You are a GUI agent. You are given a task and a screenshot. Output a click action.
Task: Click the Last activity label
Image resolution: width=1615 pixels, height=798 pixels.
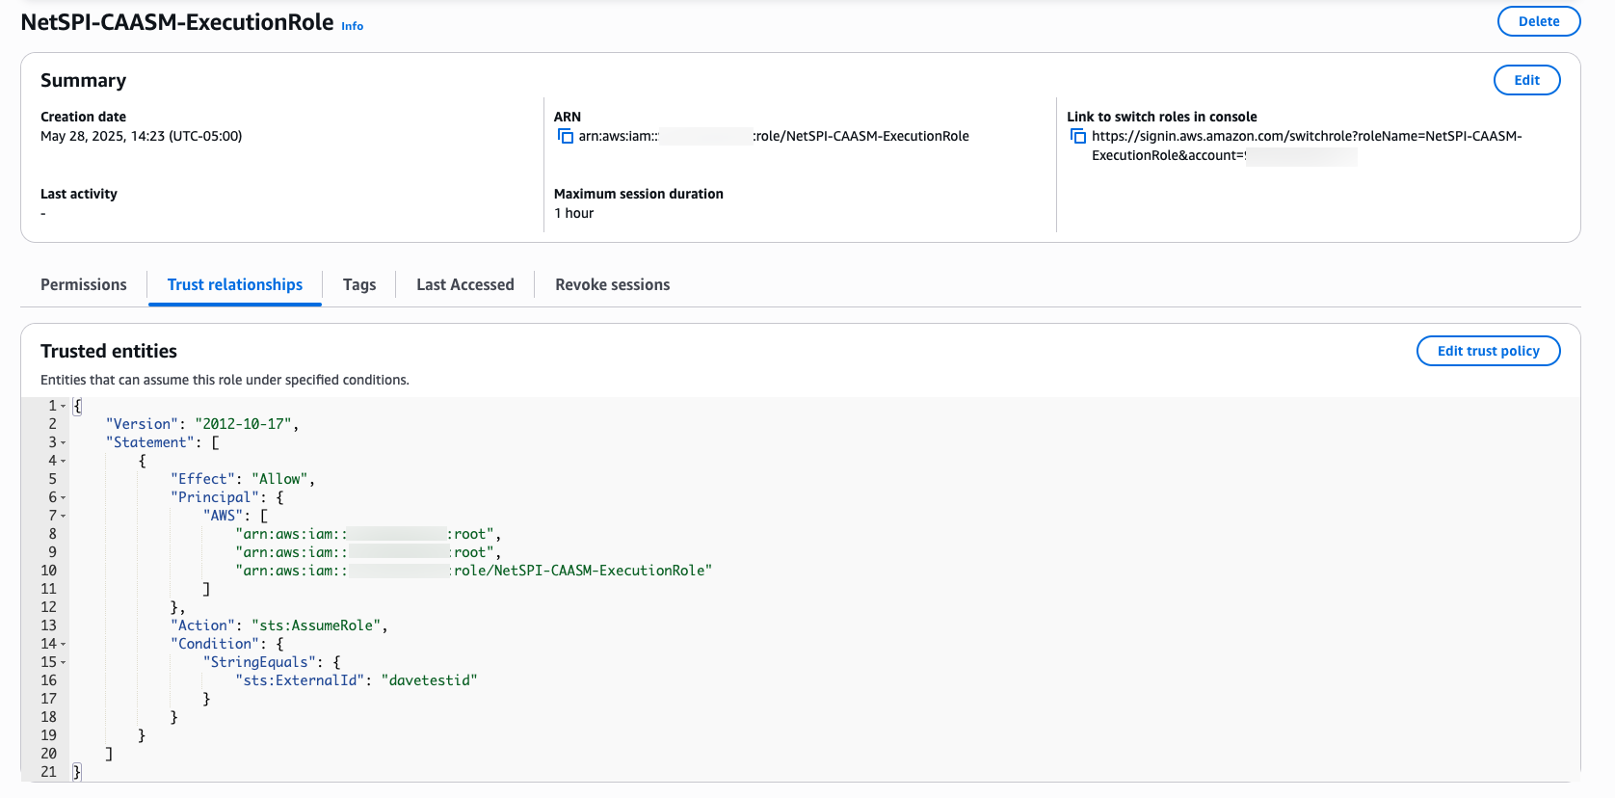(79, 194)
